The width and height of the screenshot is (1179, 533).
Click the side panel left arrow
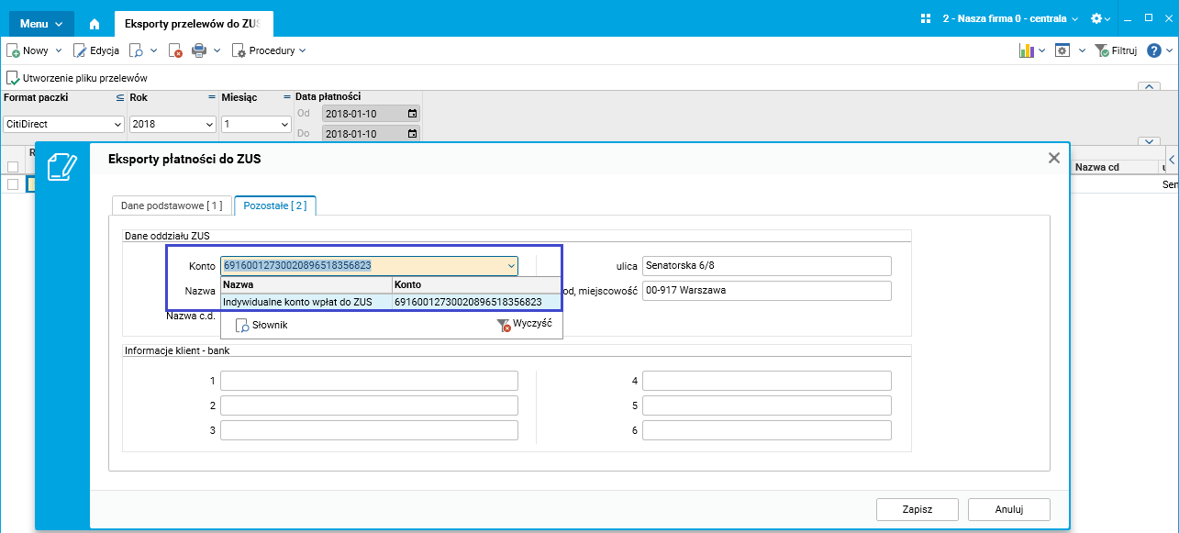tap(1172, 160)
